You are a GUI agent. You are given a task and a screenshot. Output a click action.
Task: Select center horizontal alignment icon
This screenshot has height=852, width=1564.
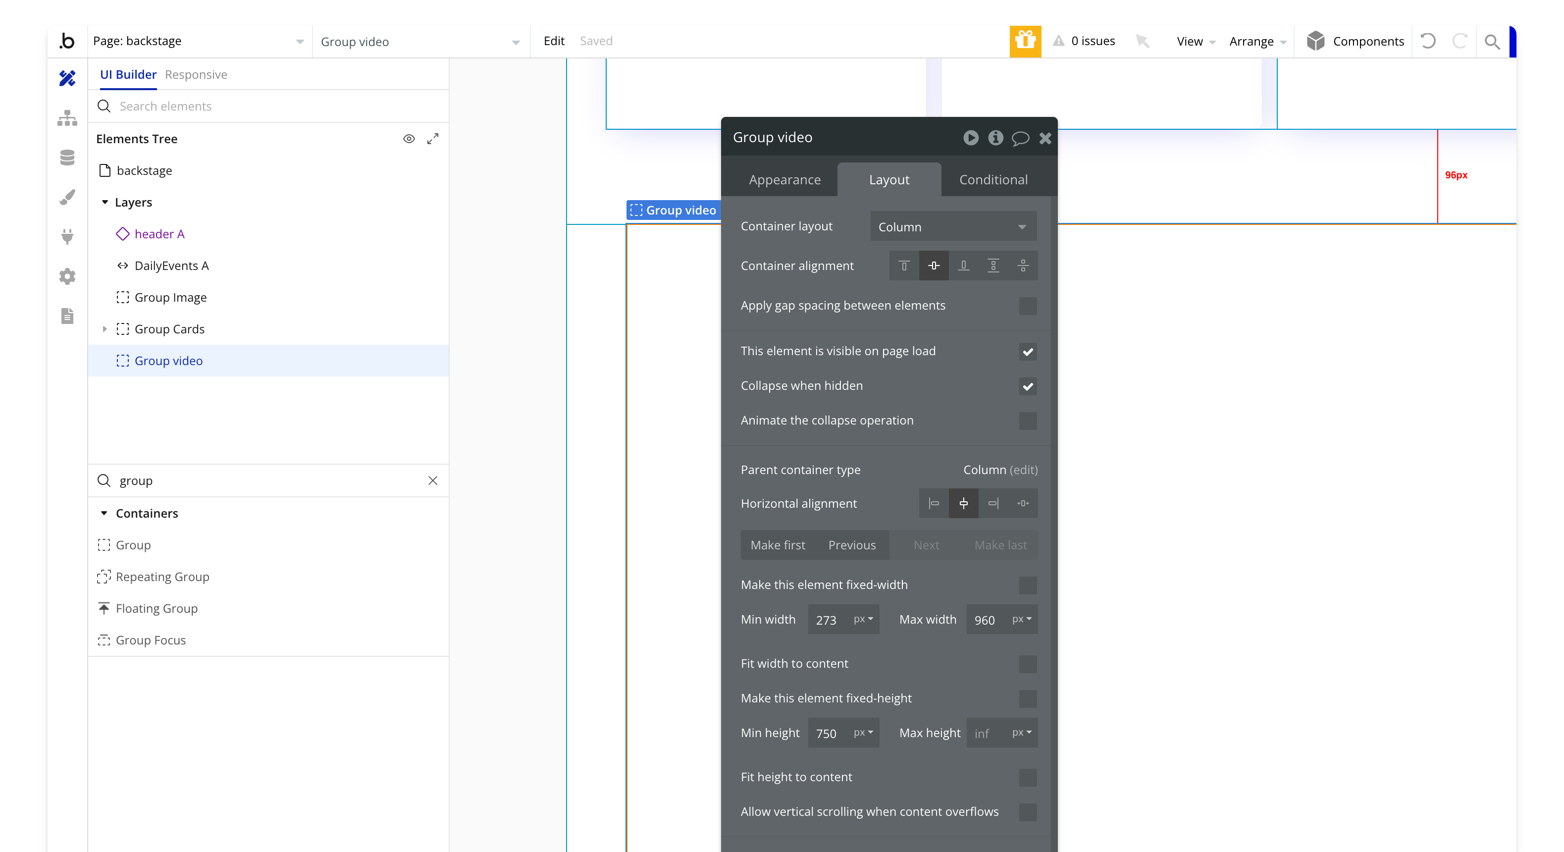click(964, 503)
